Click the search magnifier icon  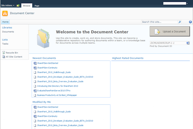tap(179, 22)
